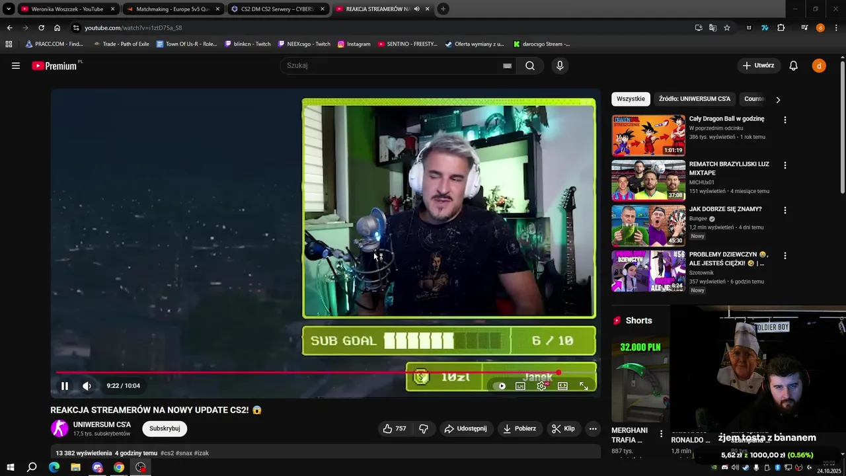
Task: Mute the REAKCJA STREAMERÓW tab audio
Action: [416, 9]
